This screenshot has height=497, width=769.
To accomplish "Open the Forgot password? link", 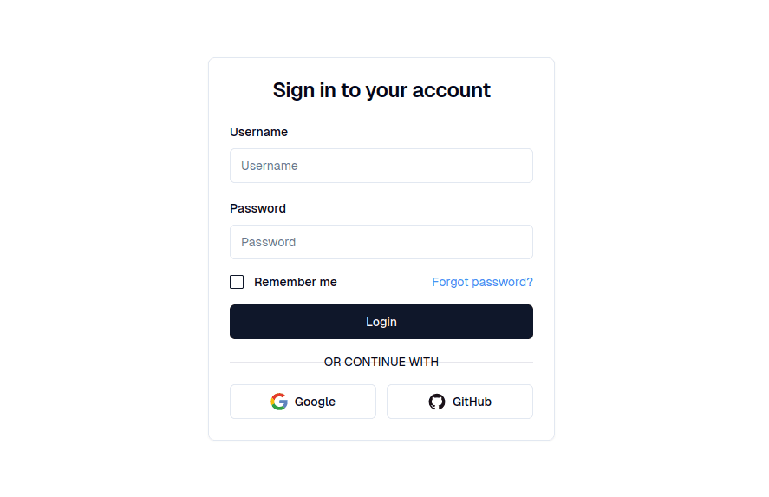I will tap(482, 282).
